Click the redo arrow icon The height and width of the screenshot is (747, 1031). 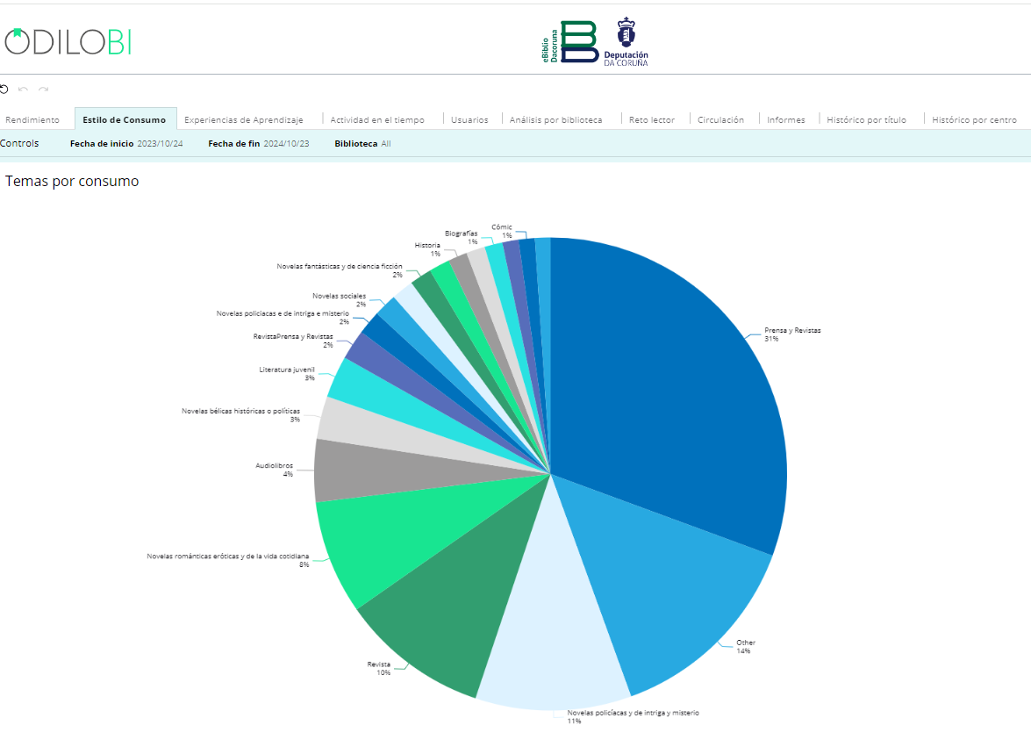pos(43,89)
